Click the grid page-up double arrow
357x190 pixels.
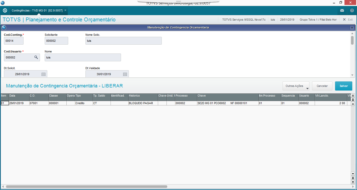tap(353, 99)
